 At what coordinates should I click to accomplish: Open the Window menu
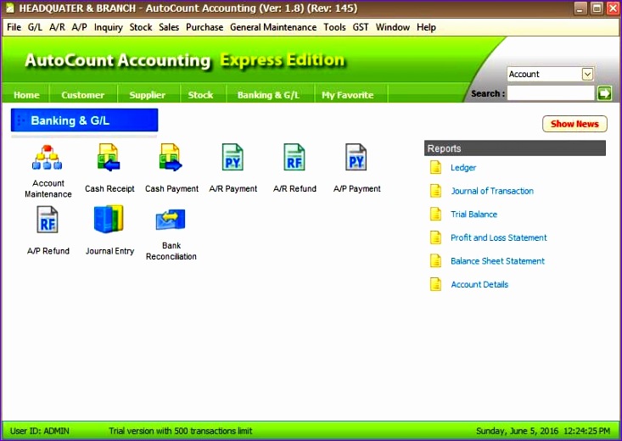click(393, 27)
